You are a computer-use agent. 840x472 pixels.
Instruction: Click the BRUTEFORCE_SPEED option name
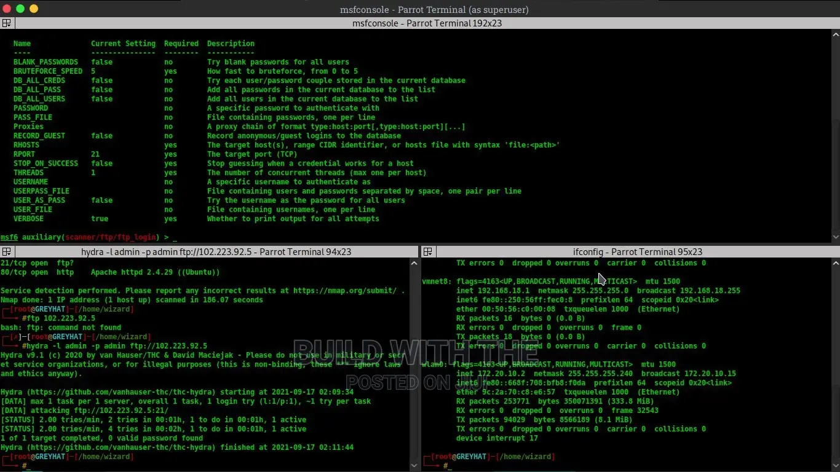tap(48, 71)
